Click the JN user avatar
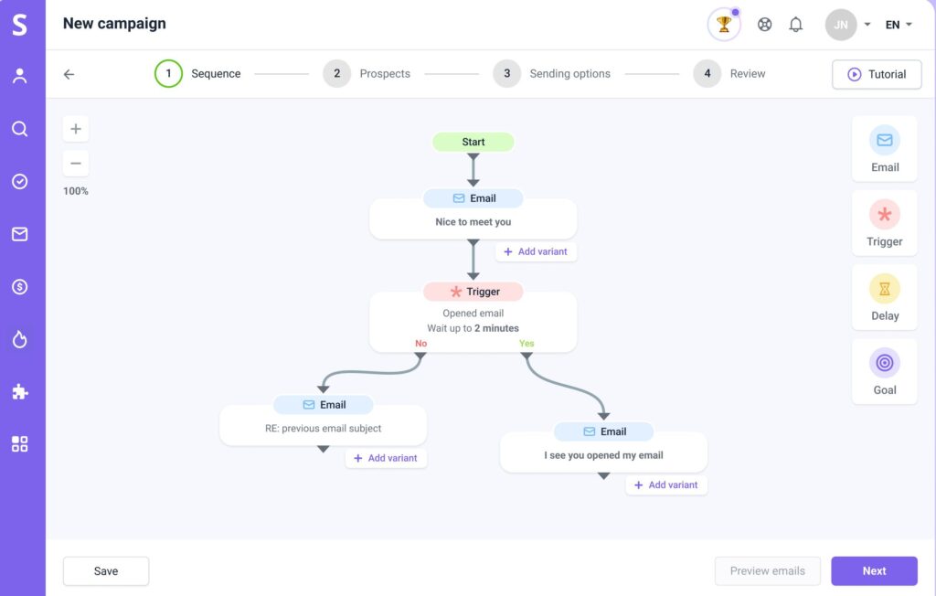This screenshot has height=596, width=936. tap(841, 25)
